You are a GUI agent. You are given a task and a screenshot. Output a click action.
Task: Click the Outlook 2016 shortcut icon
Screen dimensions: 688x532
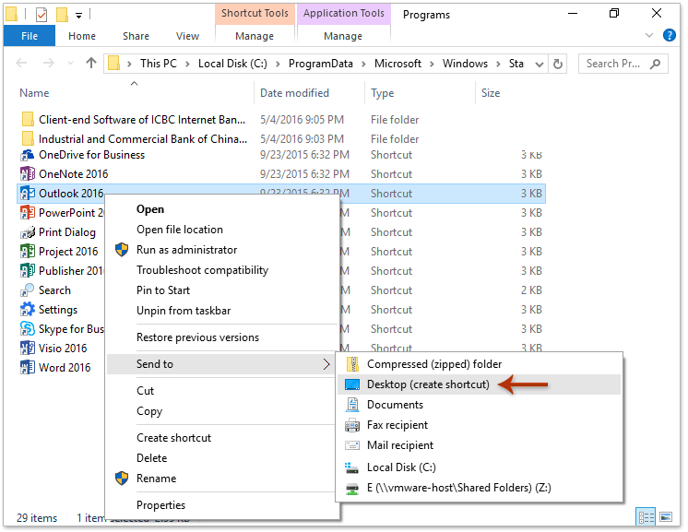(x=28, y=194)
